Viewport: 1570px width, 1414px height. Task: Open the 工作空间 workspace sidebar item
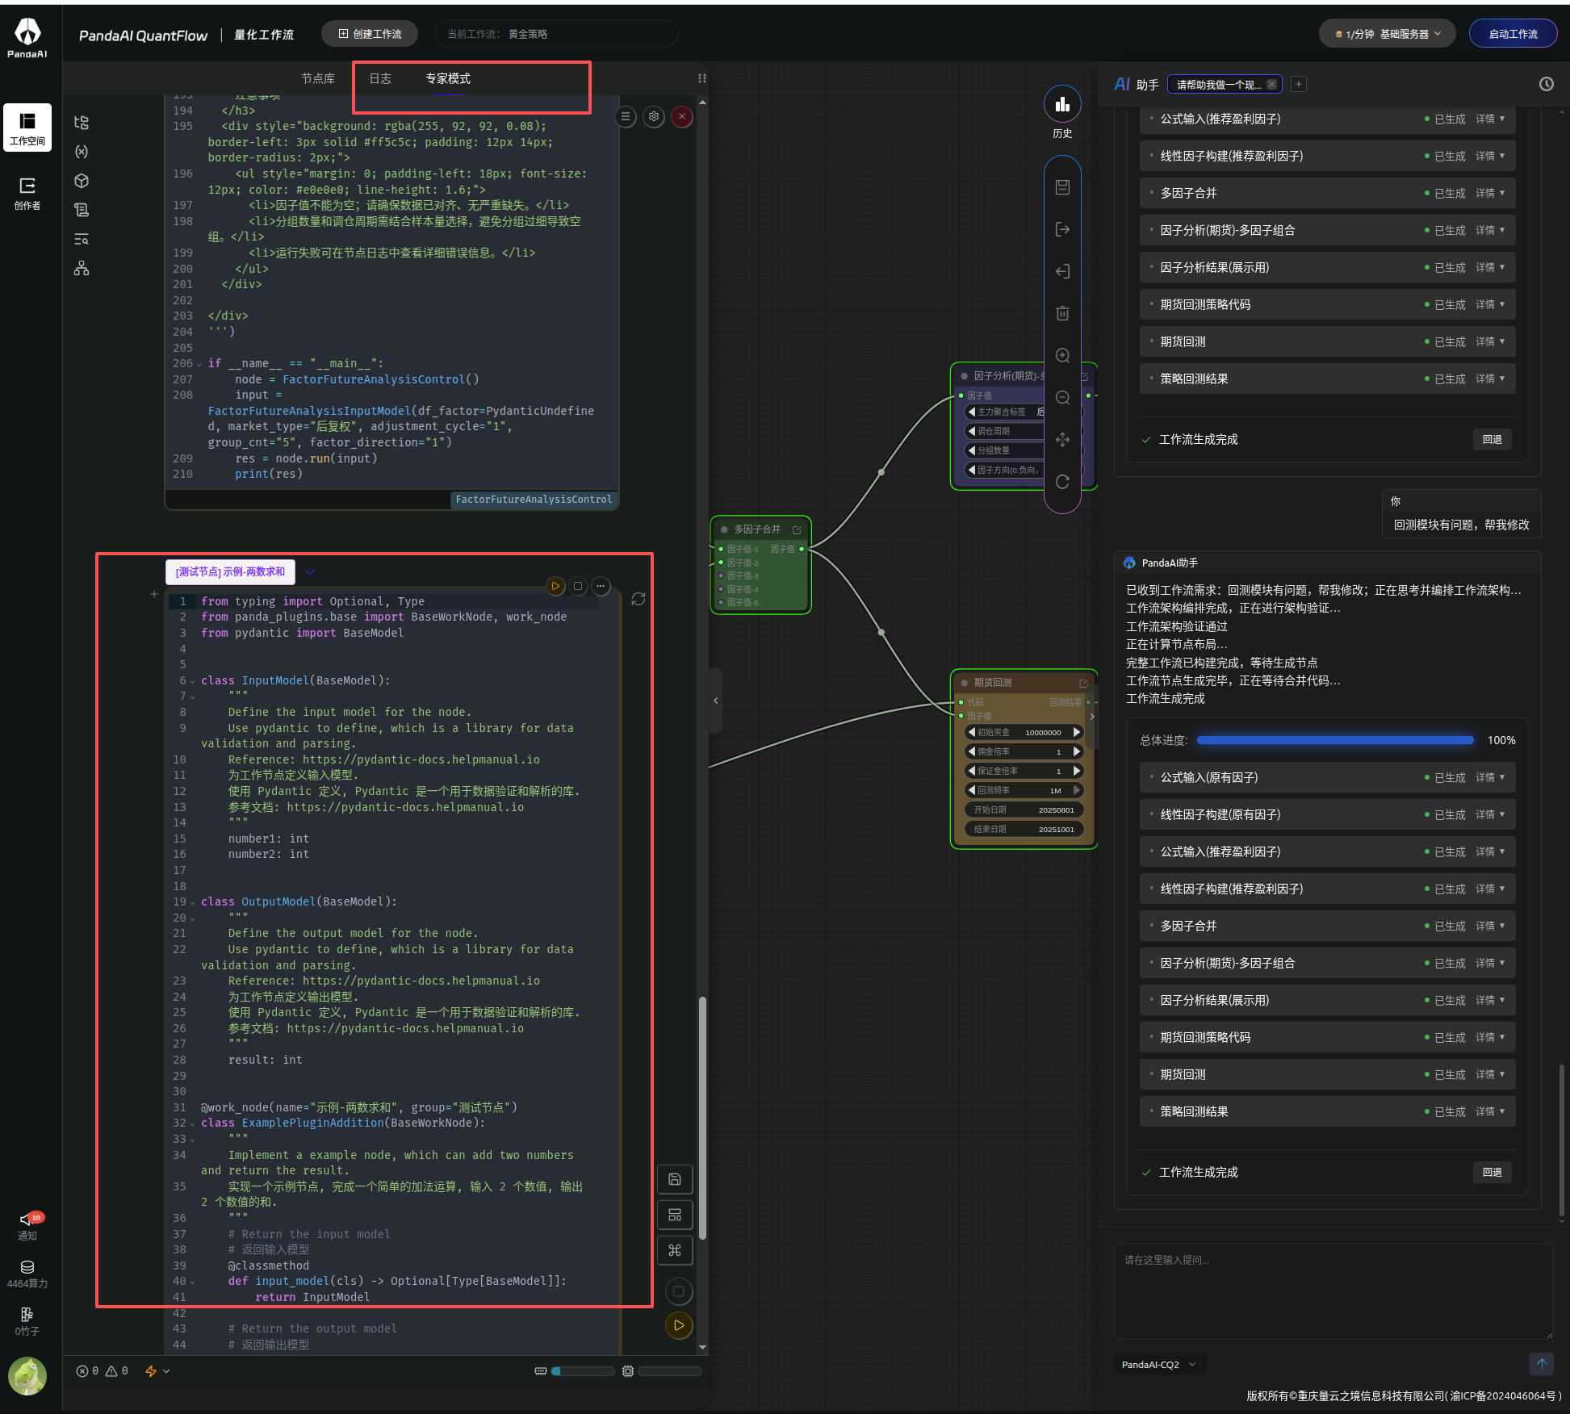pos(27,128)
